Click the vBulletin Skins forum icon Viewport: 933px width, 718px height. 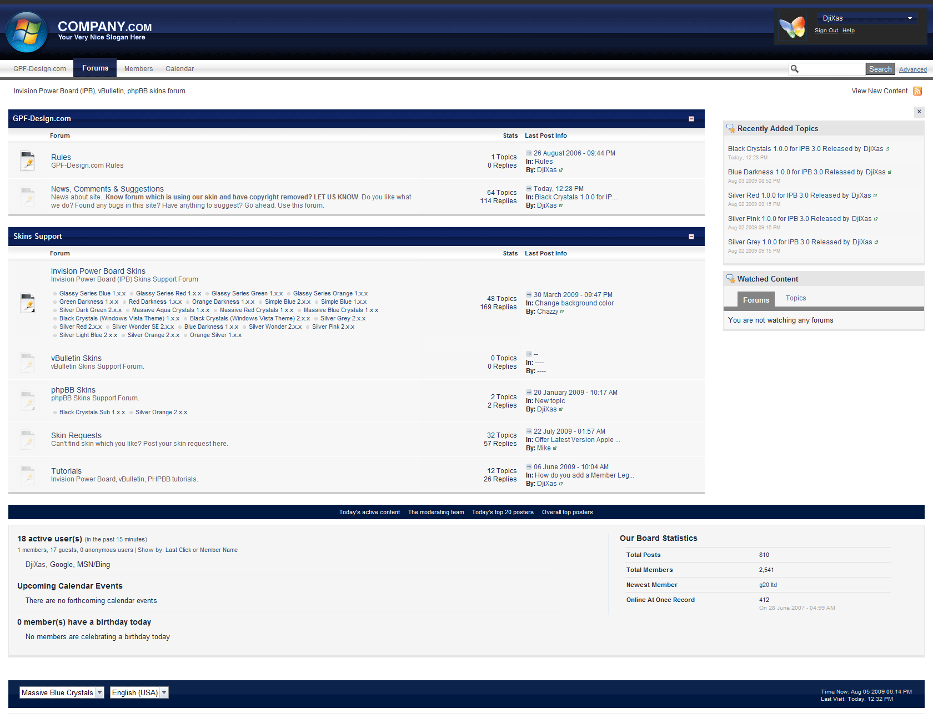tap(27, 362)
